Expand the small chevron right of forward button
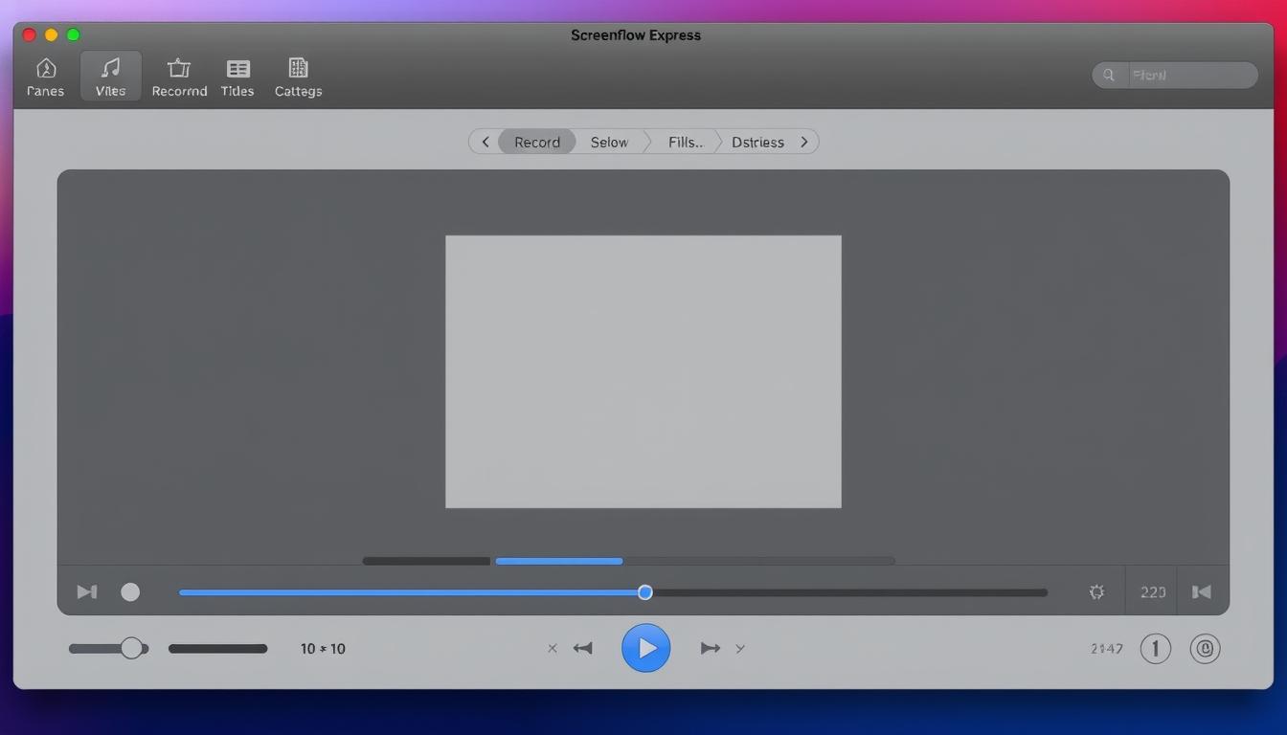Screen dimensions: 1287x735 coord(740,649)
